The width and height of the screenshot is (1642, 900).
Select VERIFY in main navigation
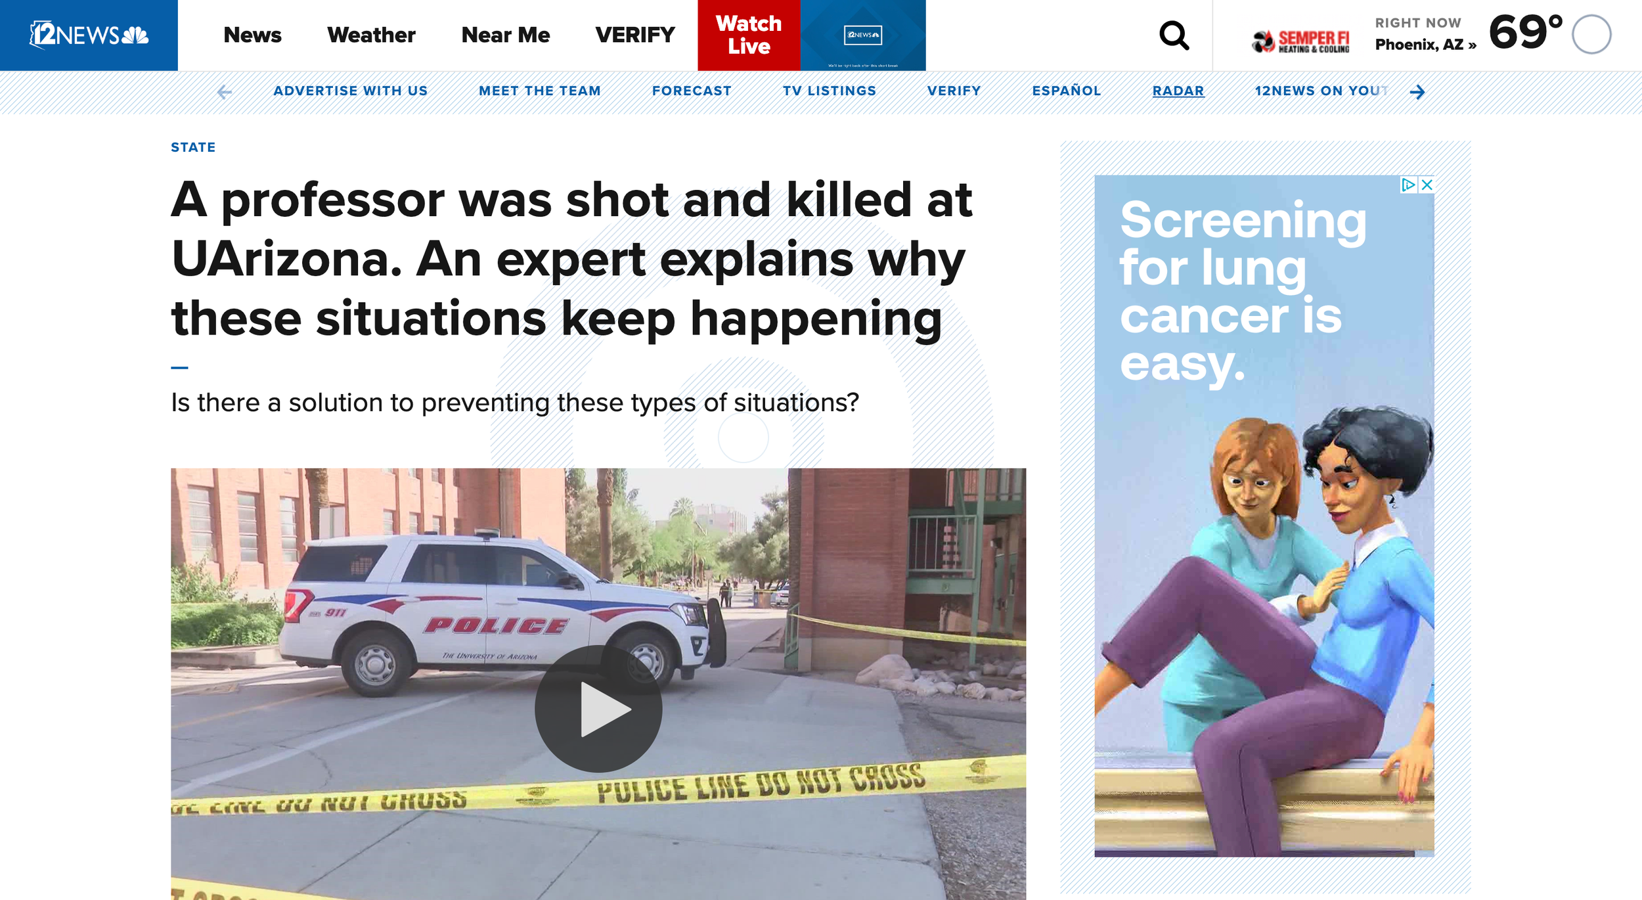634,35
